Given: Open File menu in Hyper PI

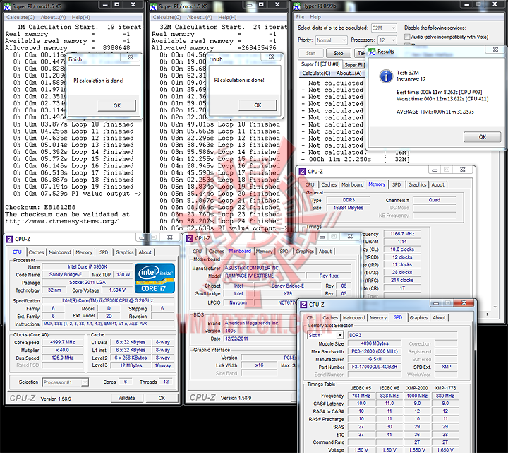Looking at the screenshot, I should point(300,17).
